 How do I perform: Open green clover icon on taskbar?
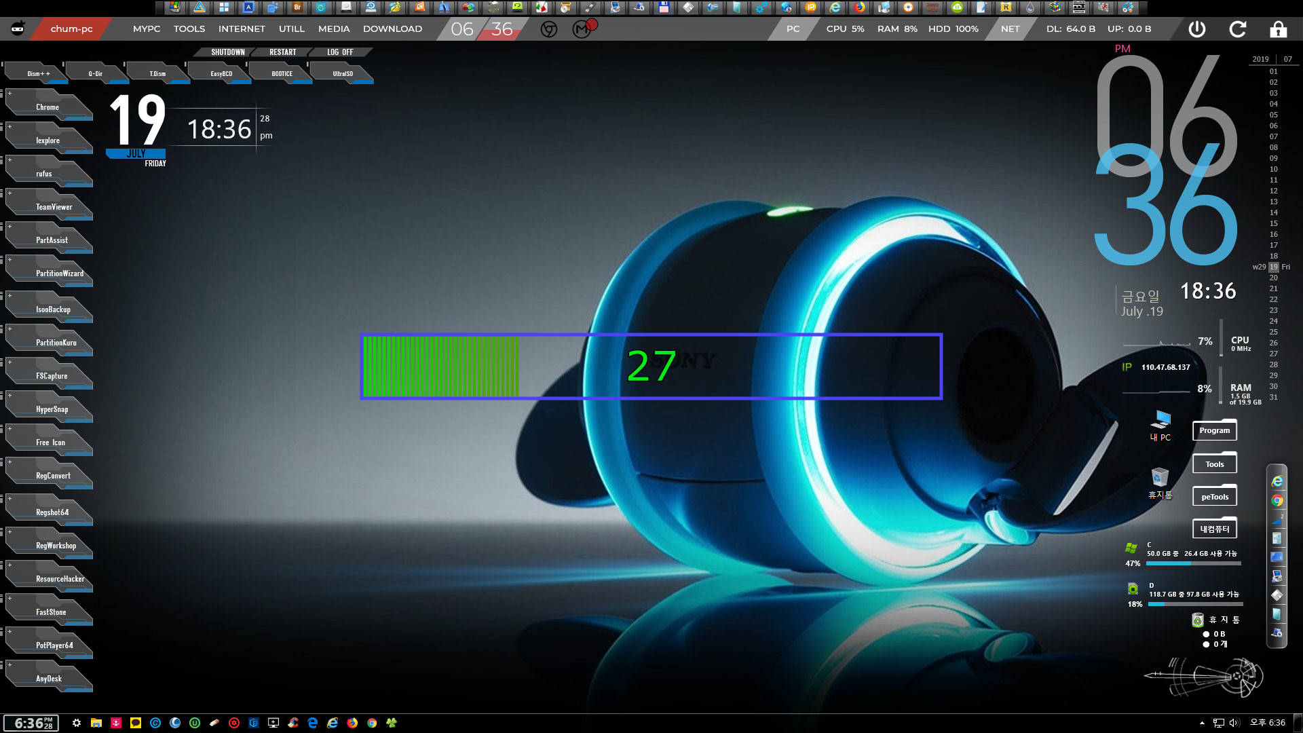(392, 723)
